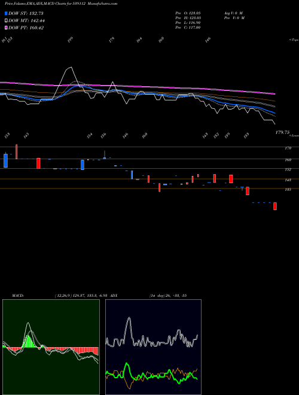This screenshot has width=299, height=395.
Task: Click the 'Pre L: 116.90' value
Action: (x=188, y=23)
